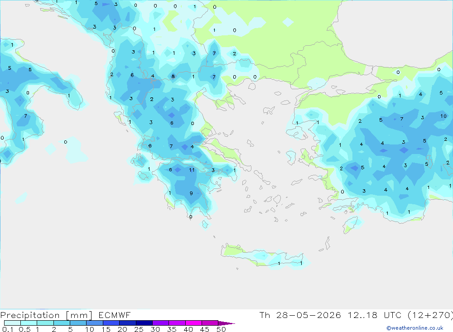Select the legend swatch between 0.1 and 0.5

[x=12, y=323]
